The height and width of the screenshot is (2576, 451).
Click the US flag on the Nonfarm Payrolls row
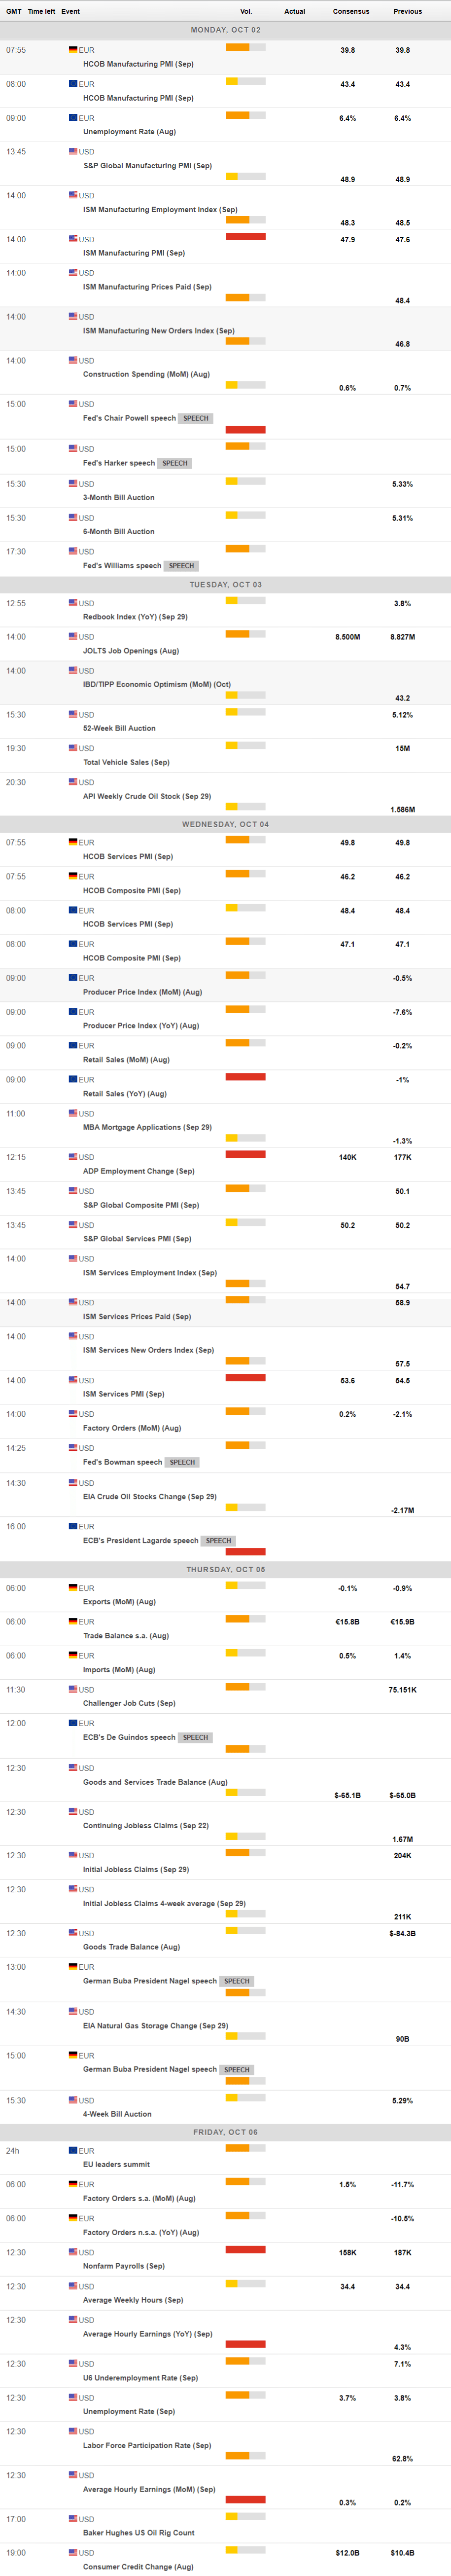73,2251
